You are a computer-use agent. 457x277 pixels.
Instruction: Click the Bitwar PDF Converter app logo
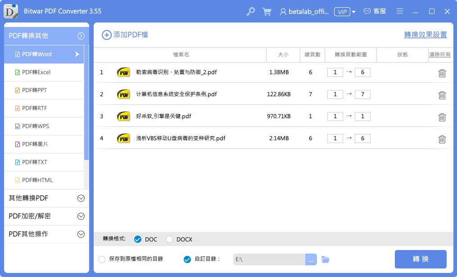click(10, 11)
